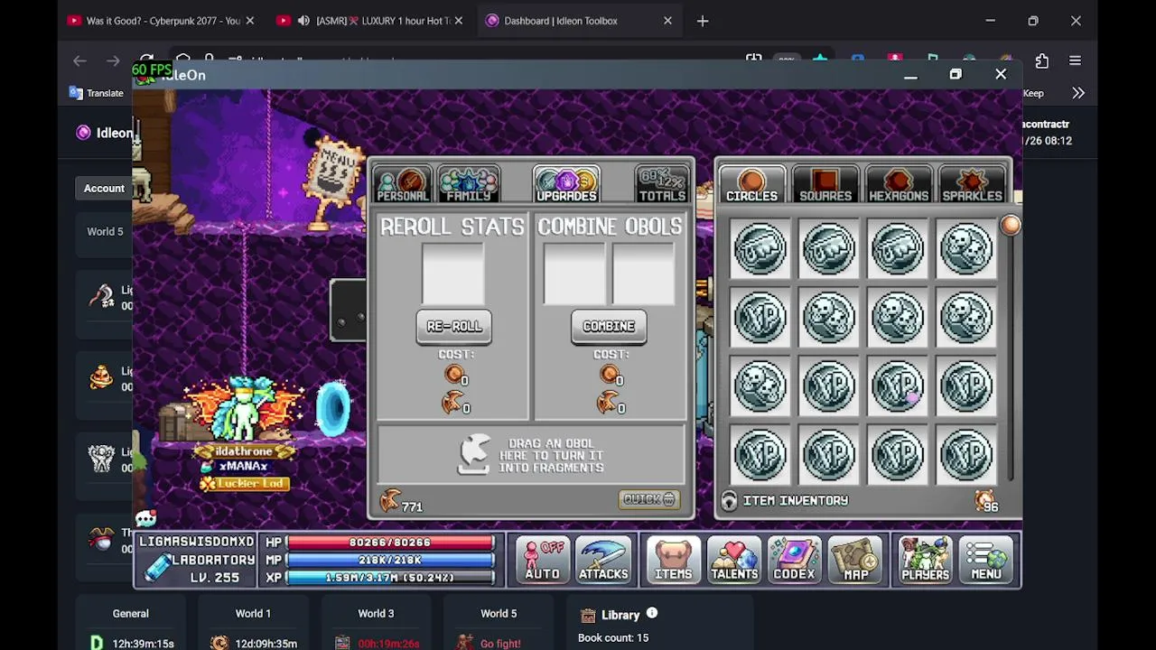Click the Idleon Toolbox logo
The width and height of the screenshot is (1156, 650).
click(x=84, y=133)
